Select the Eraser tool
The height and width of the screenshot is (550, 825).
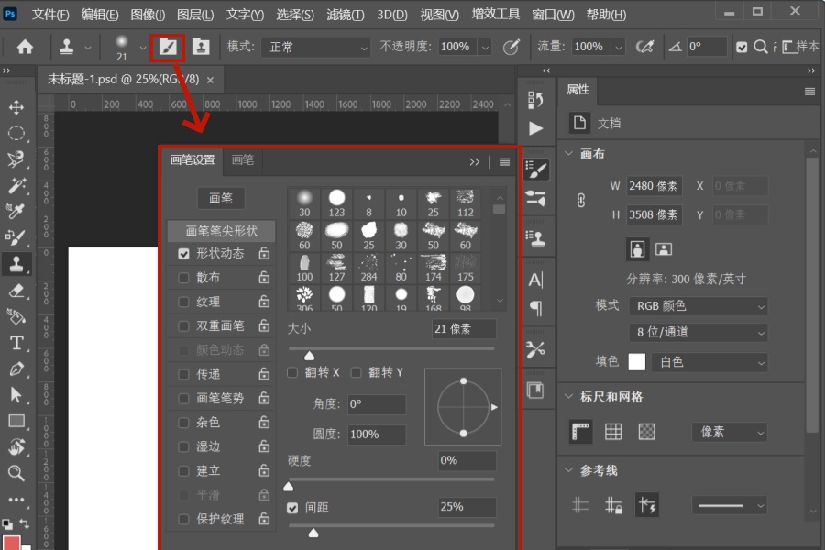coord(16,291)
